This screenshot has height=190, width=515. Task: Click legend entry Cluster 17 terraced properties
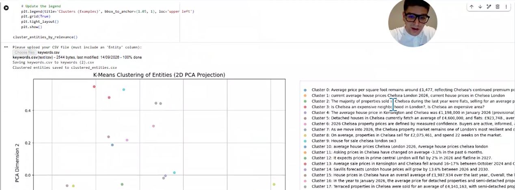tap(413, 186)
